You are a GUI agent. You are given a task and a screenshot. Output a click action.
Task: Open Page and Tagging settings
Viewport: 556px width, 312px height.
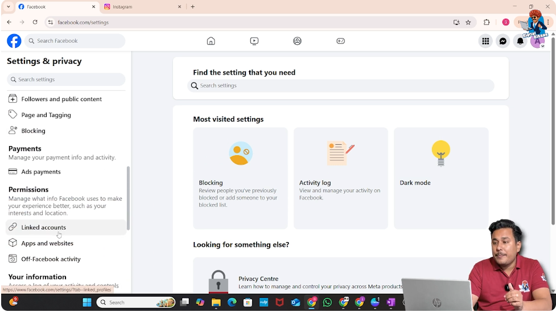[x=66, y=115]
